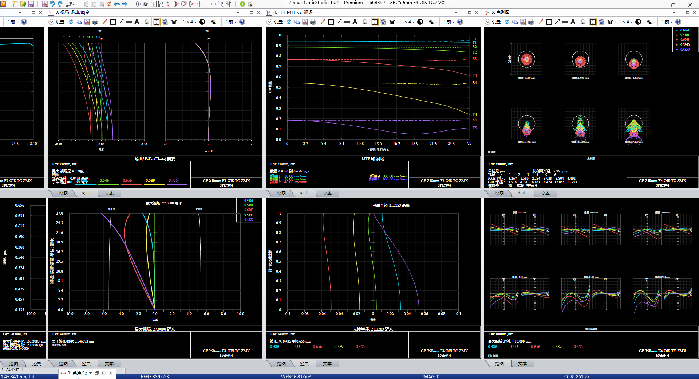Click 当前 button in leftmost window toolbar
The width and height of the screenshot is (699, 379).
(x=12, y=22)
